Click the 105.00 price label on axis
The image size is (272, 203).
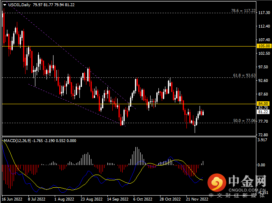tap(263, 46)
